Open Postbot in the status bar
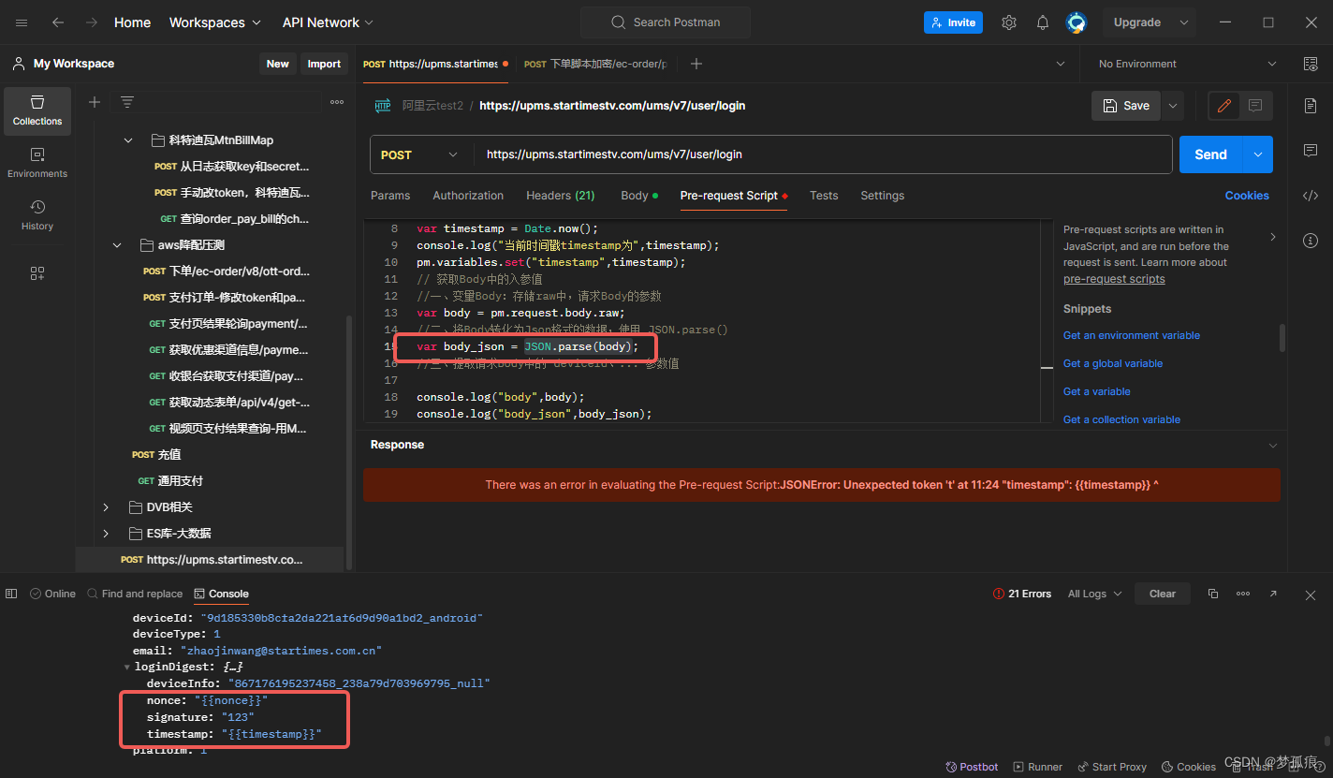Image resolution: width=1333 pixels, height=778 pixels. (972, 767)
